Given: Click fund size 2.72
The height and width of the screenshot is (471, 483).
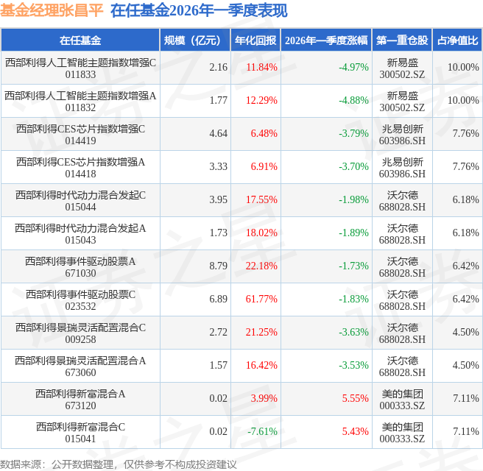Looking at the screenshot, I should [219, 332].
